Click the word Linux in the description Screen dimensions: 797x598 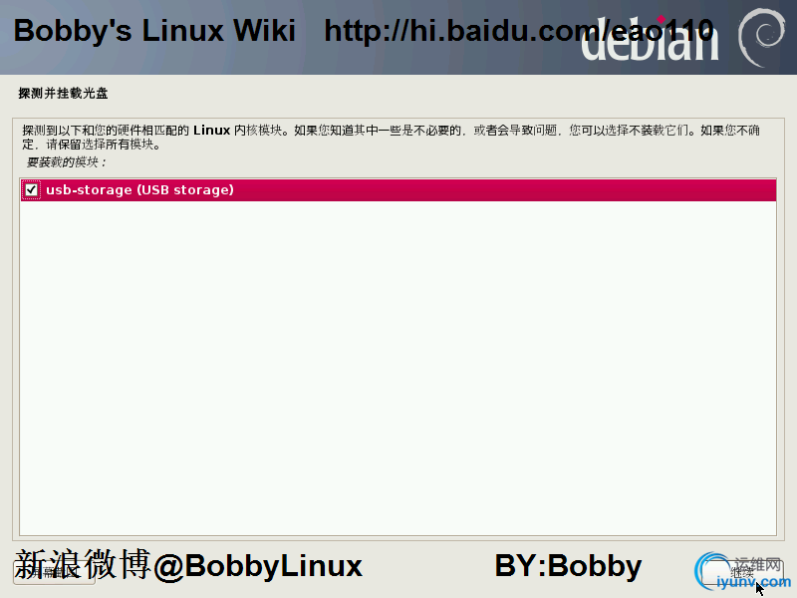point(211,131)
